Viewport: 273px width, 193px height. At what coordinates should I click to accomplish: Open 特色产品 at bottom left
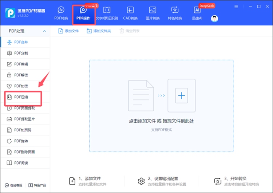[37, 185]
